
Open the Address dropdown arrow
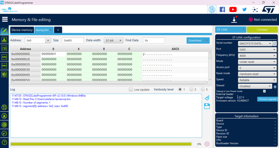pos(48,40)
